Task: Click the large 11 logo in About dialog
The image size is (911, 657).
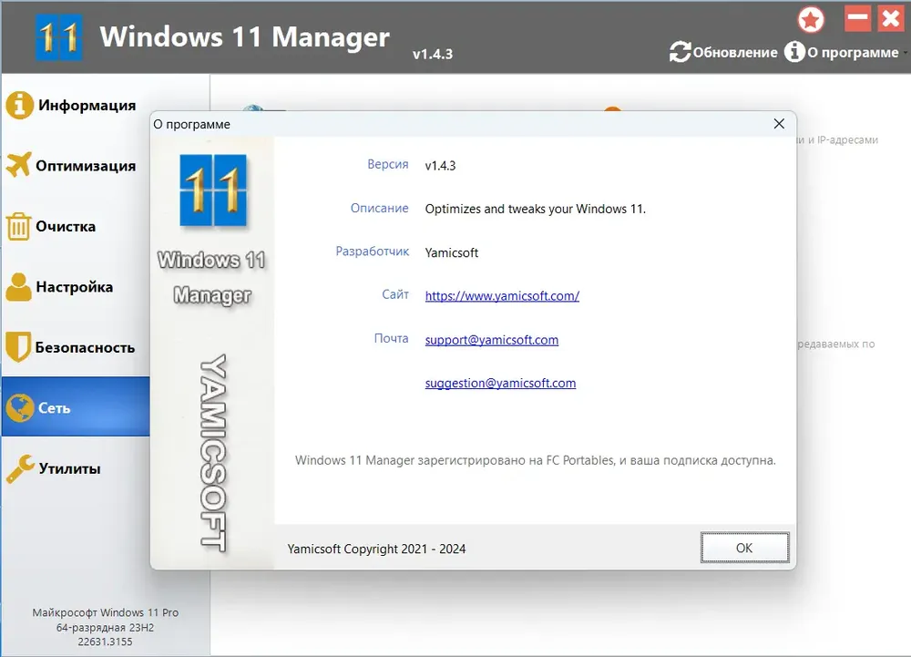Action: [213, 190]
